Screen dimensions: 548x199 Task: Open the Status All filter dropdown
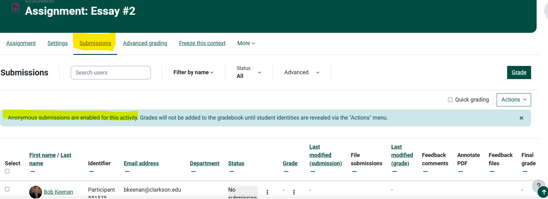pyautogui.click(x=249, y=72)
